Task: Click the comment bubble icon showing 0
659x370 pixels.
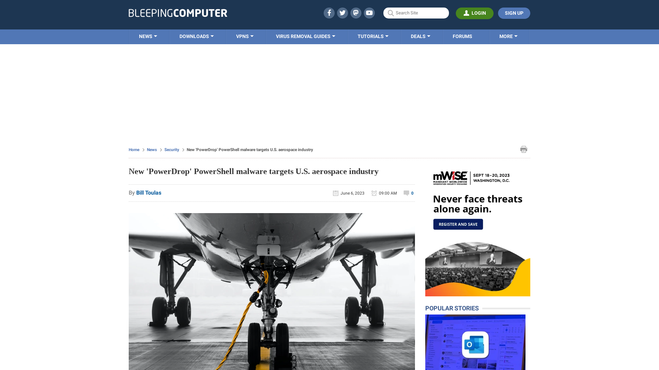Action: point(406,193)
